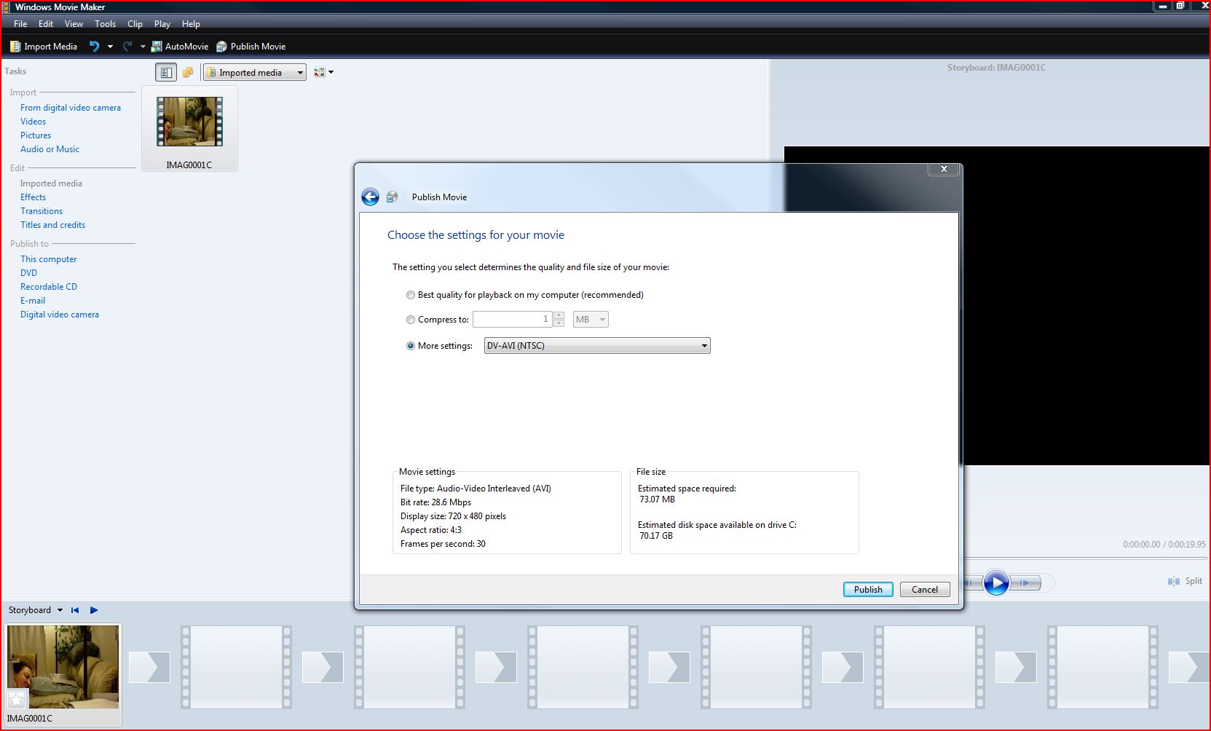This screenshot has width=1211, height=731.
Task: Click the thumbnail views icon
Action: tap(319, 72)
